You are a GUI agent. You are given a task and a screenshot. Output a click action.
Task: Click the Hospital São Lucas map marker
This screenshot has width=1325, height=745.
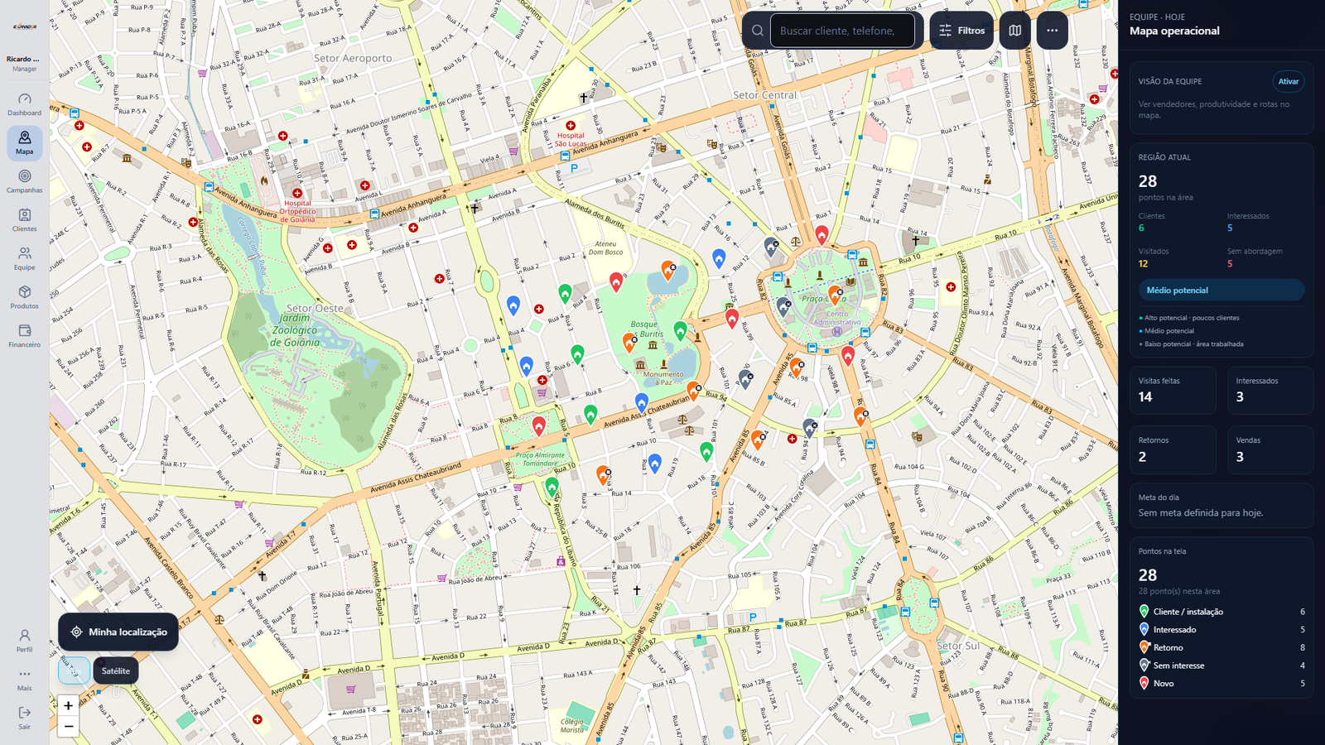tap(571, 126)
